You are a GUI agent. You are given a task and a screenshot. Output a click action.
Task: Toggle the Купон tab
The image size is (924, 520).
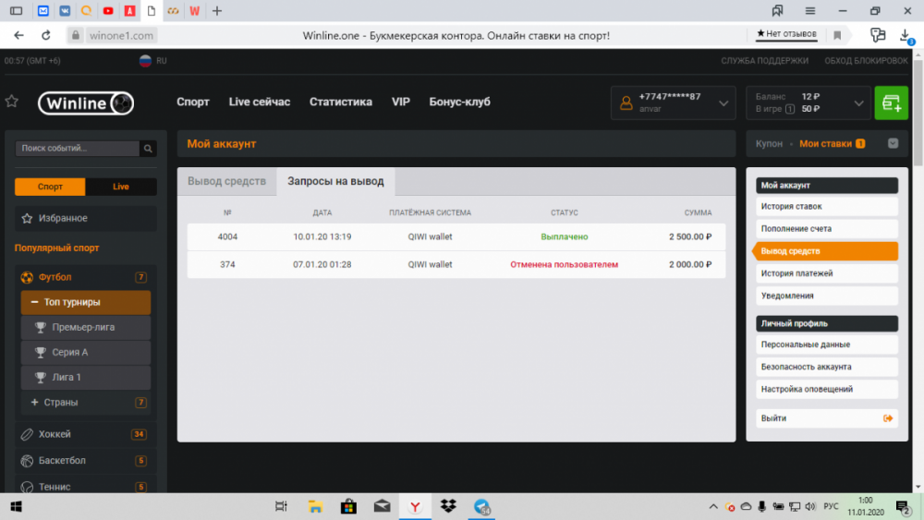click(x=769, y=144)
